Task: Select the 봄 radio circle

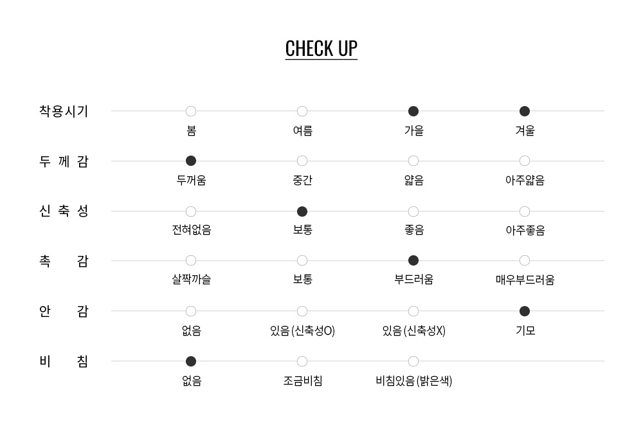Action: 191,111
